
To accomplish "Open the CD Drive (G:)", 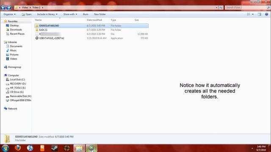I will click(17, 92).
